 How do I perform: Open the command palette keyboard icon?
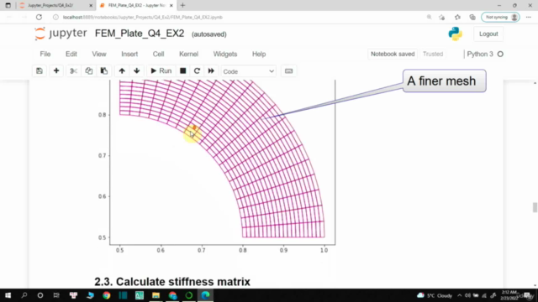[x=288, y=70]
